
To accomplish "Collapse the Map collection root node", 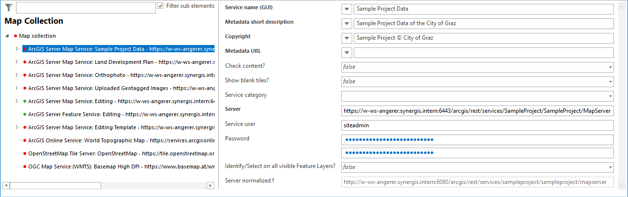I will 7,36.
